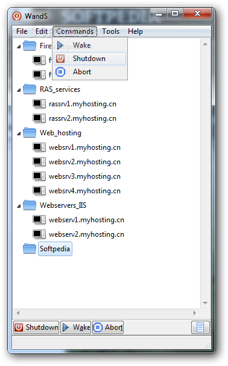Viewport: 228px width, 366px height.
Task: Open the Help menu
Action: pyautogui.click(x=135, y=31)
